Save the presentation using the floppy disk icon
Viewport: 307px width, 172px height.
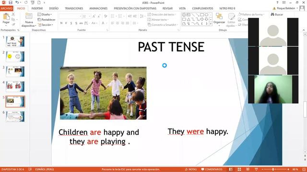(x=11, y=2)
